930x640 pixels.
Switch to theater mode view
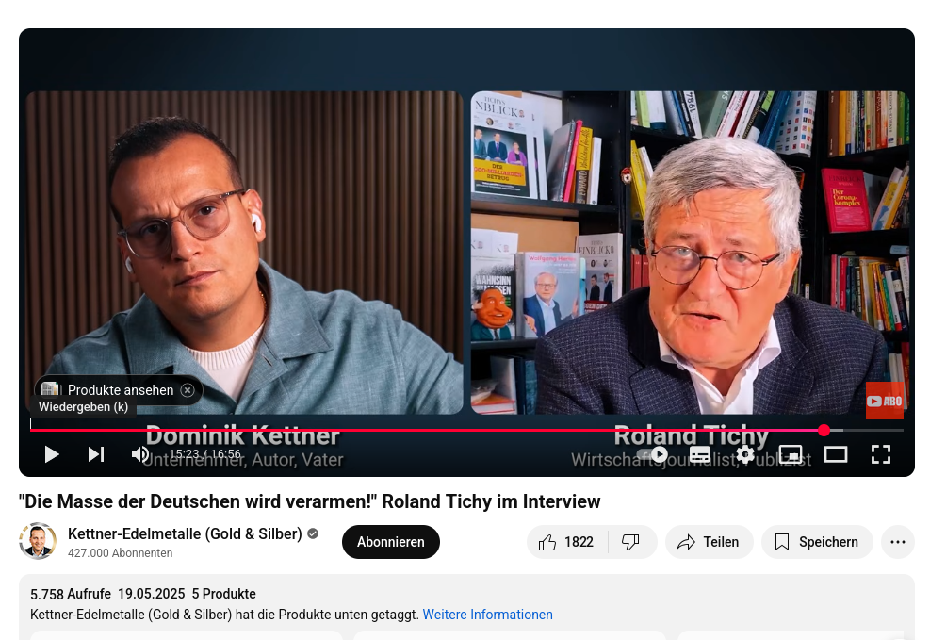(836, 455)
